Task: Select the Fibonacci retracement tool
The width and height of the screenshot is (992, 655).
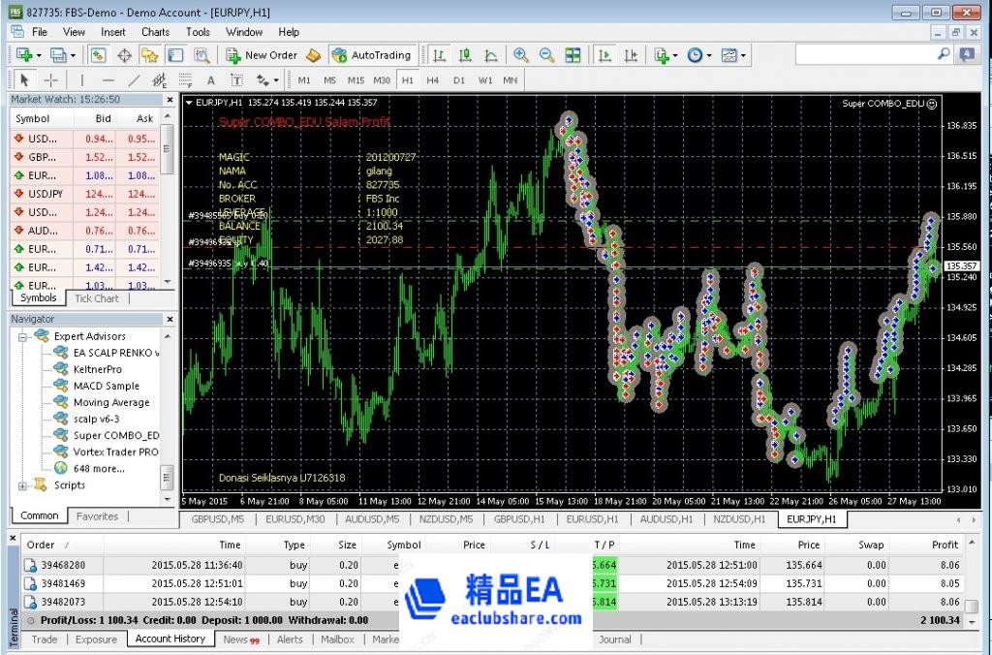Action: pos(184,80)
